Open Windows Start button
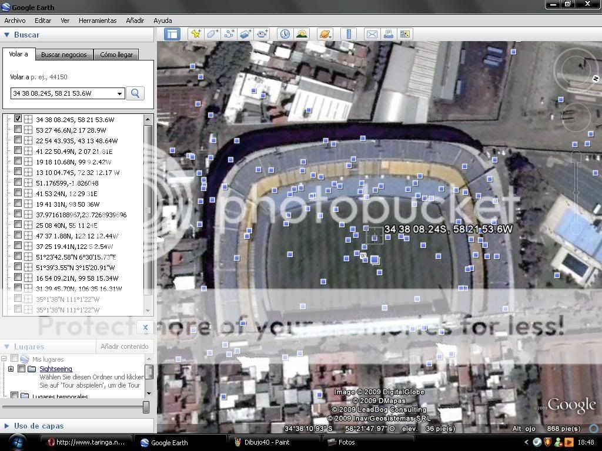Viewport: 602px width, 451px height. 17,442
